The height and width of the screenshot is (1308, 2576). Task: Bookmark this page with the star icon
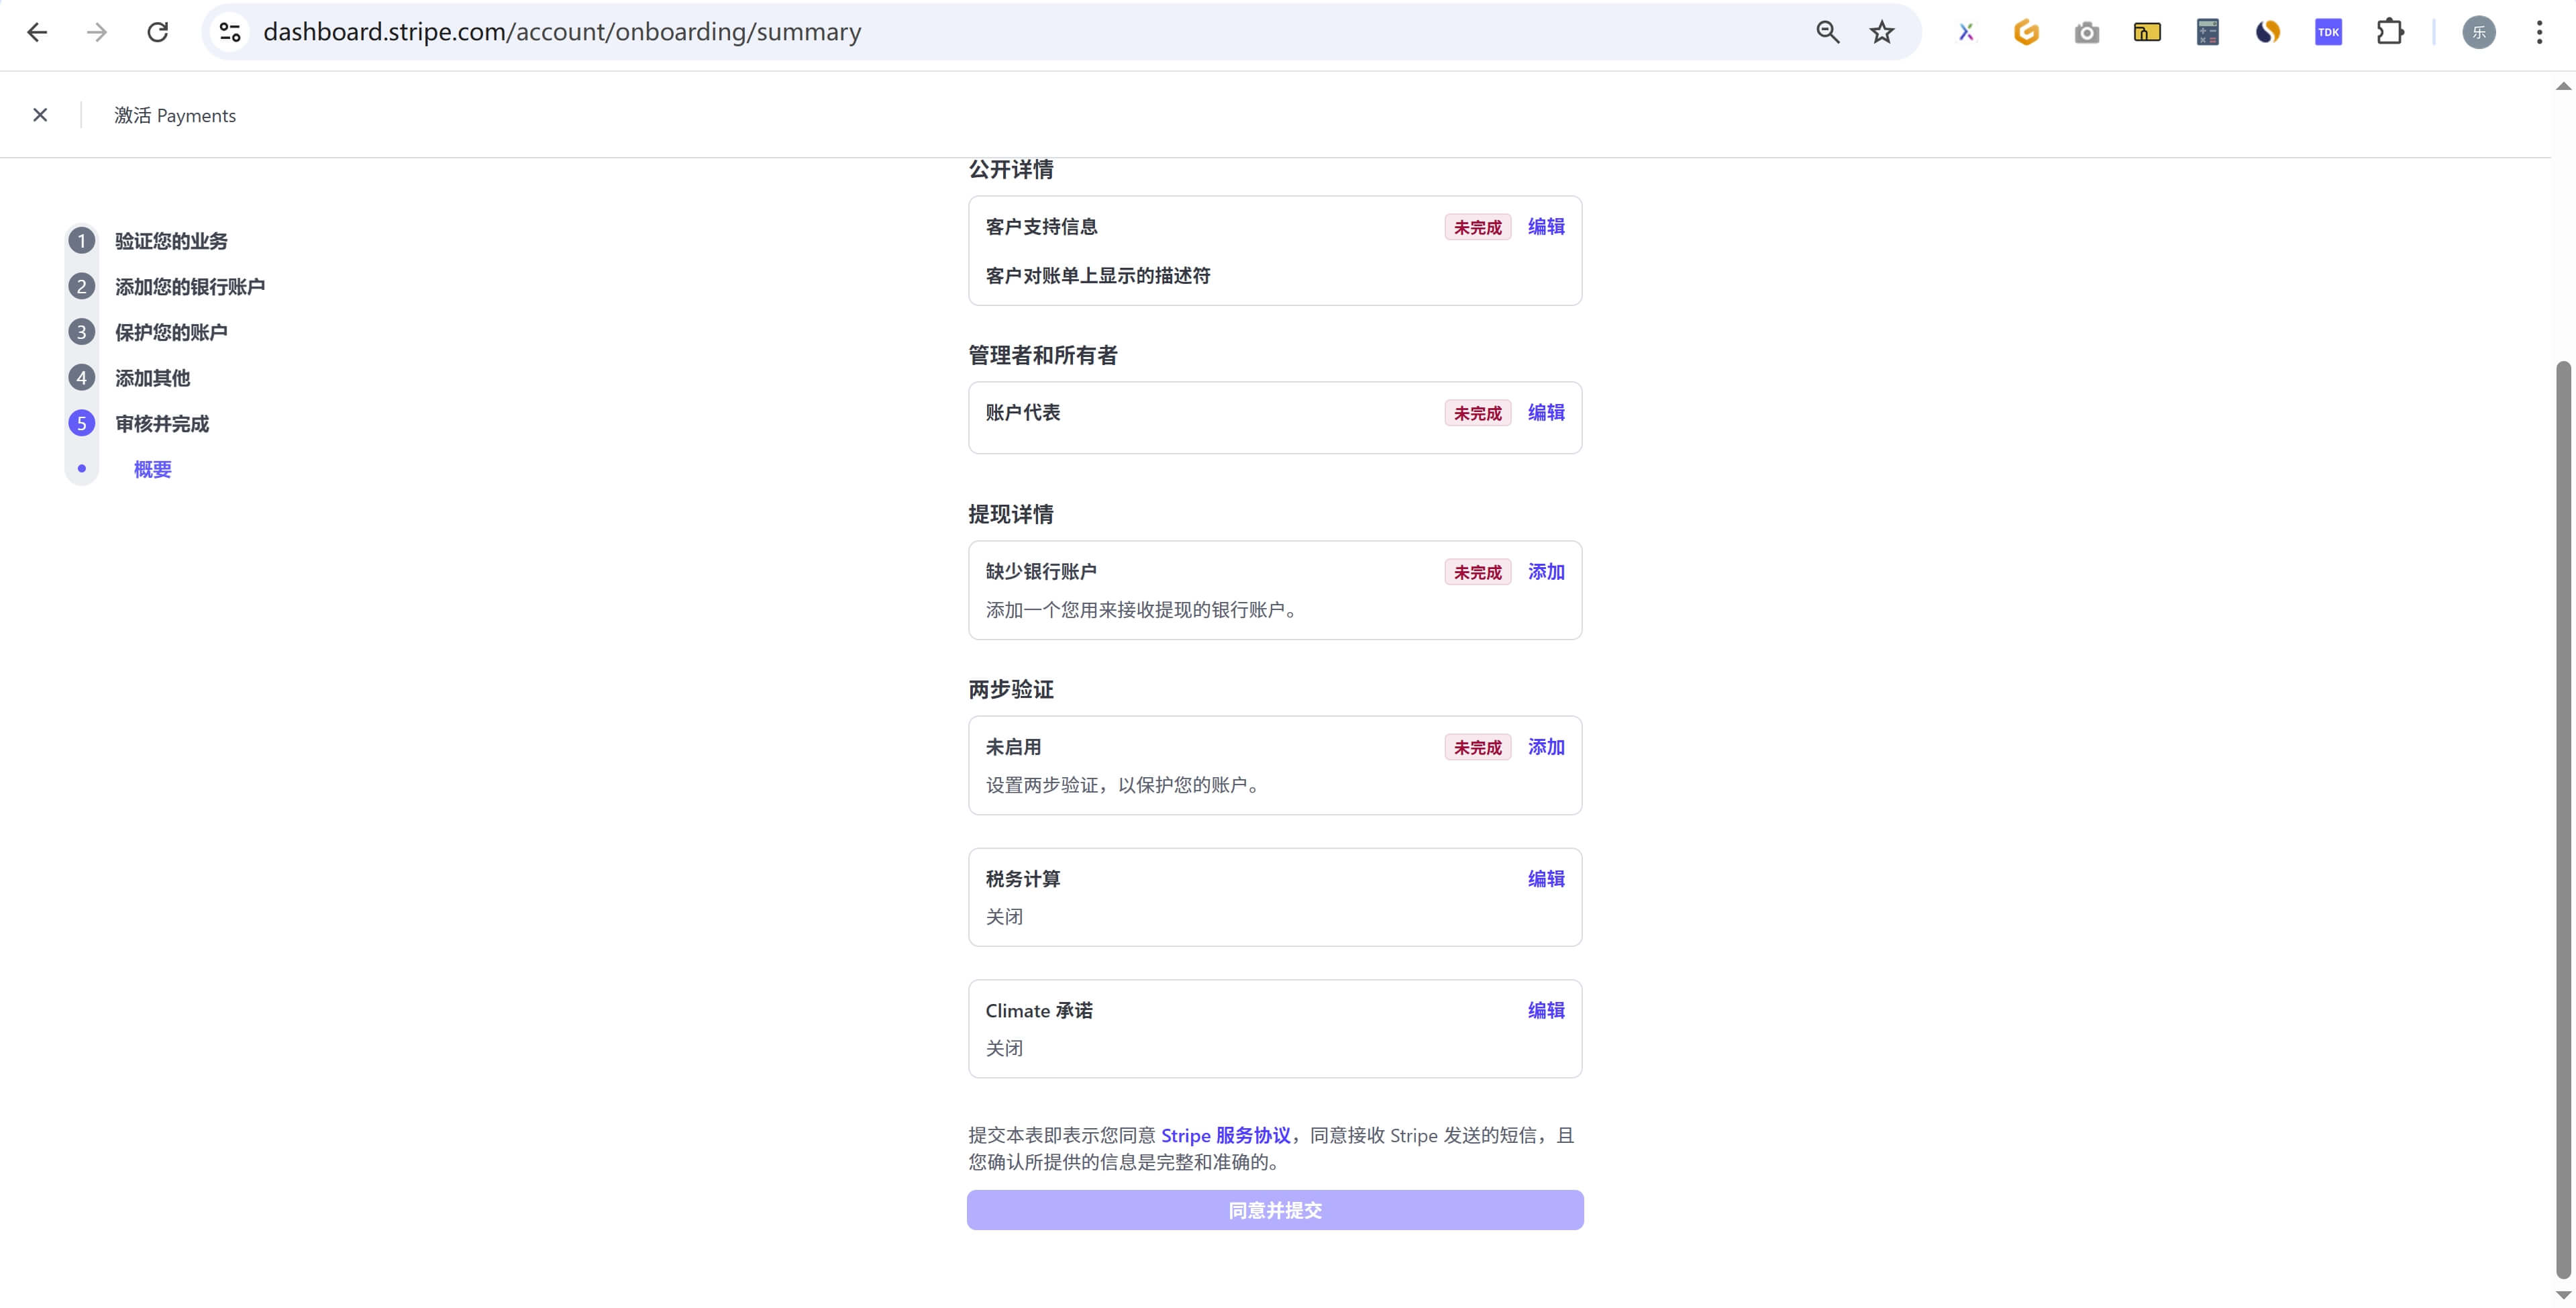1882,32
